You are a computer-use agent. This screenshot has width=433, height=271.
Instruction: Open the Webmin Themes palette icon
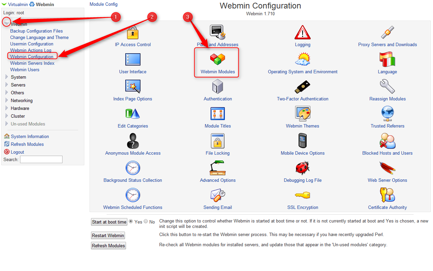coord(303,114)
